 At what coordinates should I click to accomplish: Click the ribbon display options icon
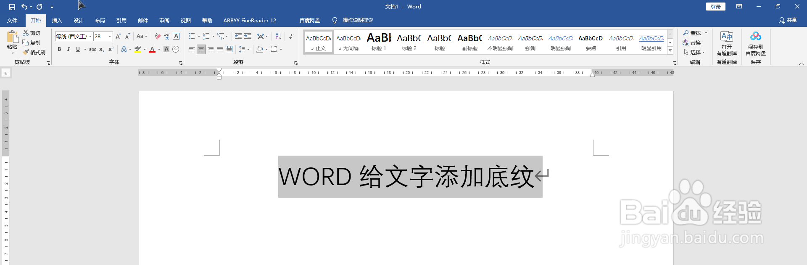pos(739,7)
